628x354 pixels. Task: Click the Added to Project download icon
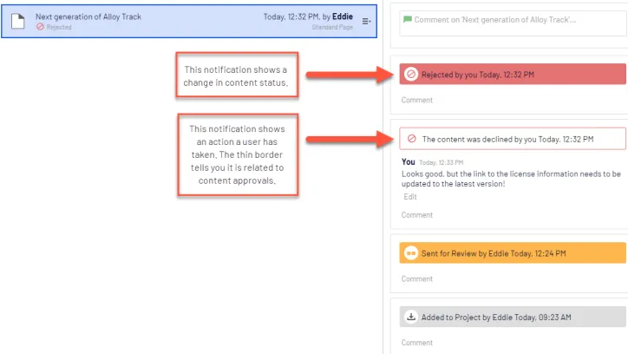point(411,317)
